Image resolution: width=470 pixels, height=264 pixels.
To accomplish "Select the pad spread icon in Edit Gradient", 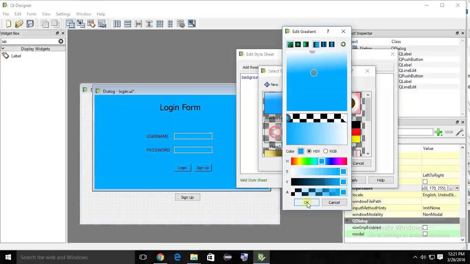I will point(316,44).
